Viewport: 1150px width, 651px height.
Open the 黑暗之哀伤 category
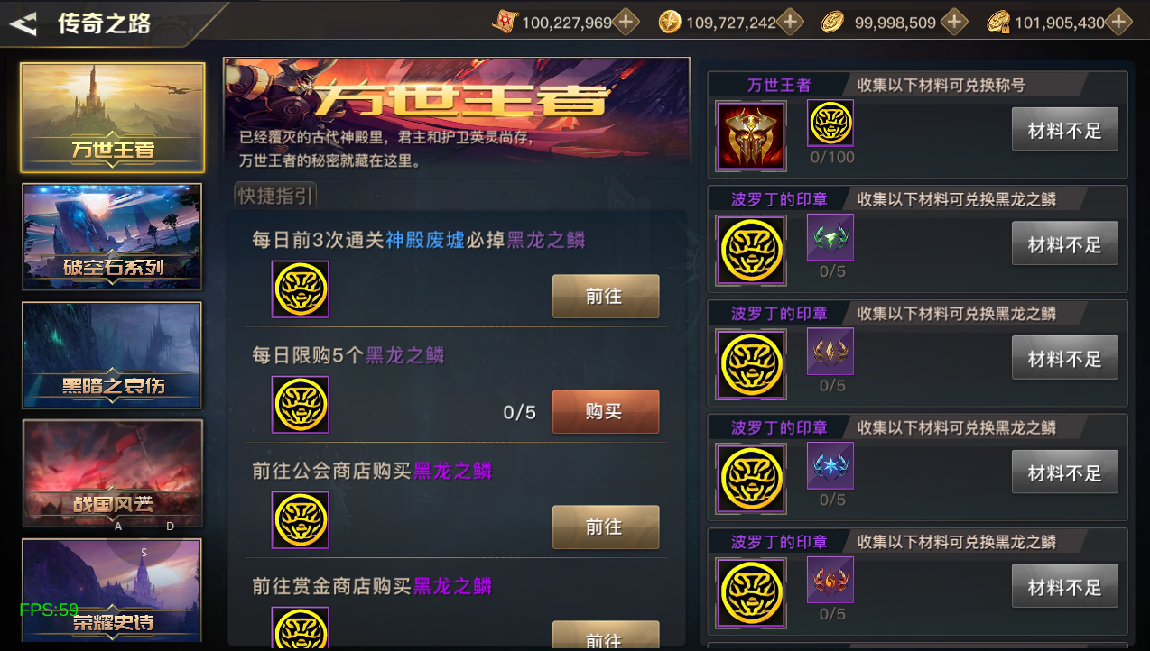point(113,354)
